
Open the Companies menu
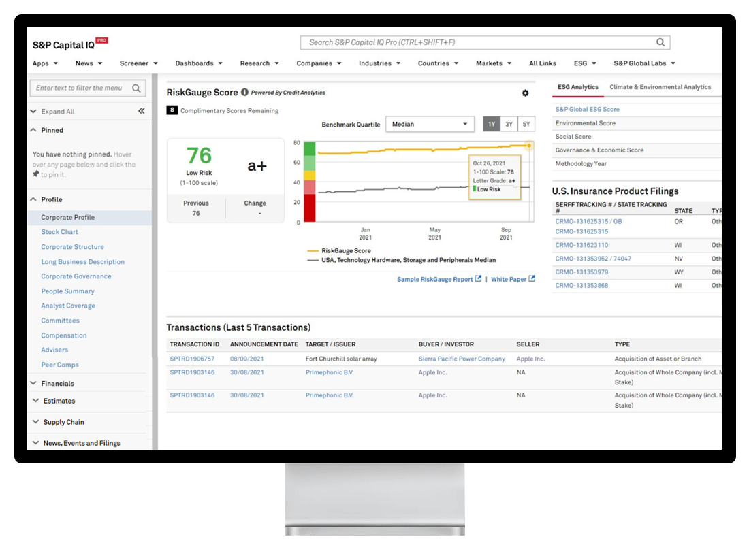tap(319, 63)
